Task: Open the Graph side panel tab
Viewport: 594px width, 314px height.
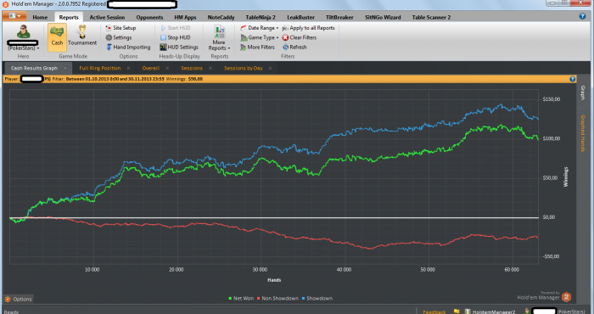Action: pyautogui.click(x=583, y=93)
